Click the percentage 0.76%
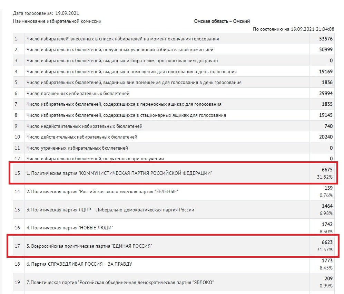Viewport: 344px width, 294px height. click(326, 195)
